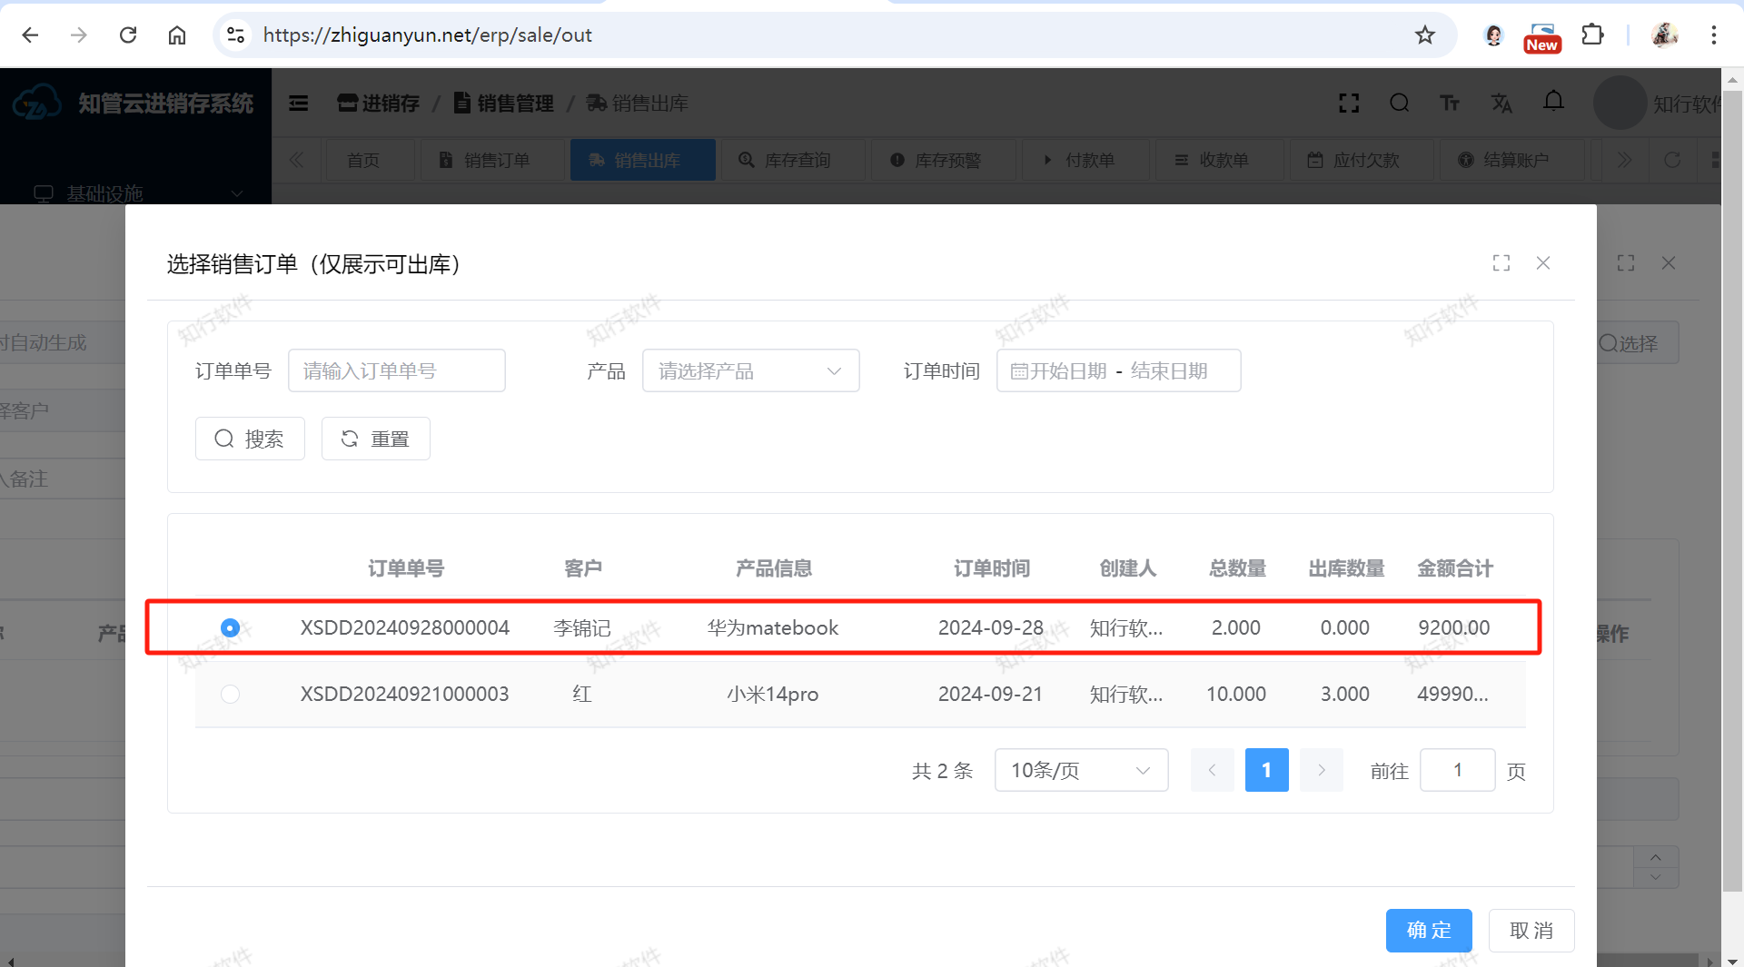The width and height of the screenshot is (1744, 967).
Task: Switch to the 销售订单 tab
Action: pos(486,161)
